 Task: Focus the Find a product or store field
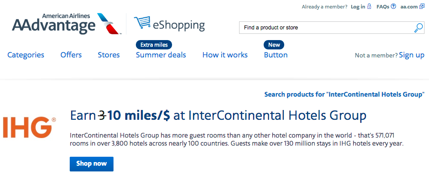click(326, 28)
